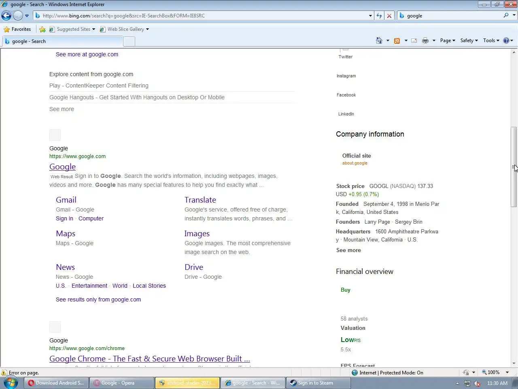Open the News sitelink
This screenshot has width=518, height=389.
point(65,267)
